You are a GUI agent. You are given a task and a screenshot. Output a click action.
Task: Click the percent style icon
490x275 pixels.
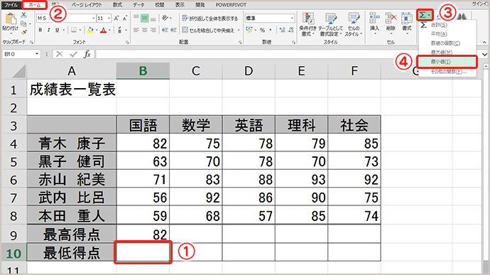click(262, 30)
